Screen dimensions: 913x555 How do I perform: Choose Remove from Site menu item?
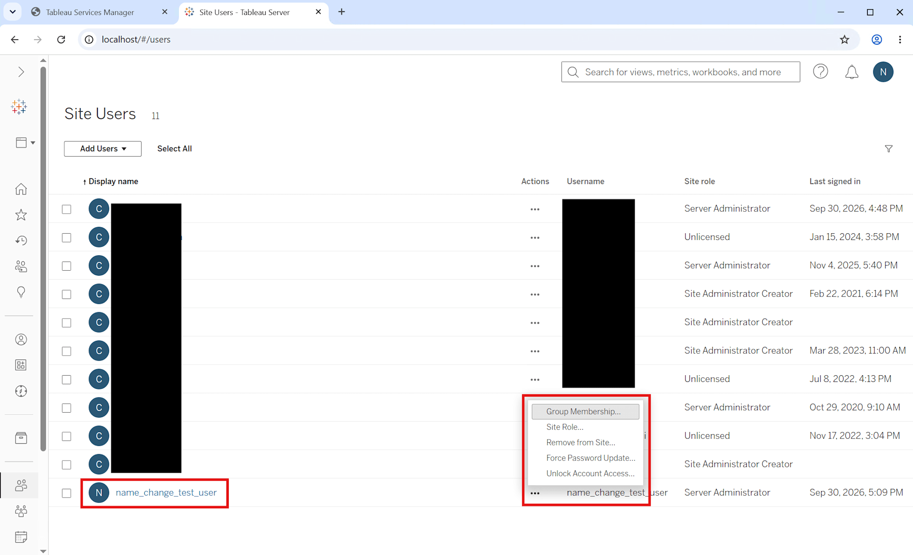(x=585, y=443)
